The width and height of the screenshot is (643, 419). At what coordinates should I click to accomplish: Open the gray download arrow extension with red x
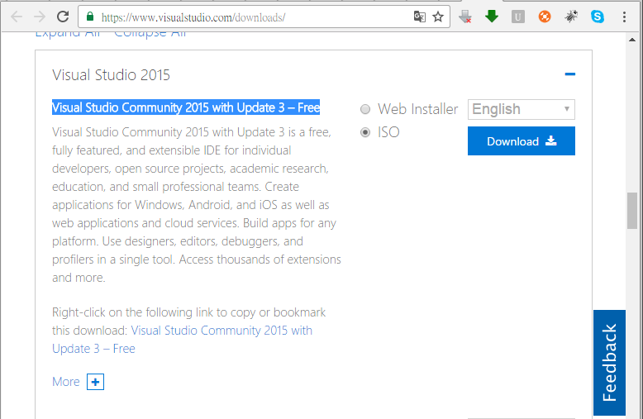465,17
